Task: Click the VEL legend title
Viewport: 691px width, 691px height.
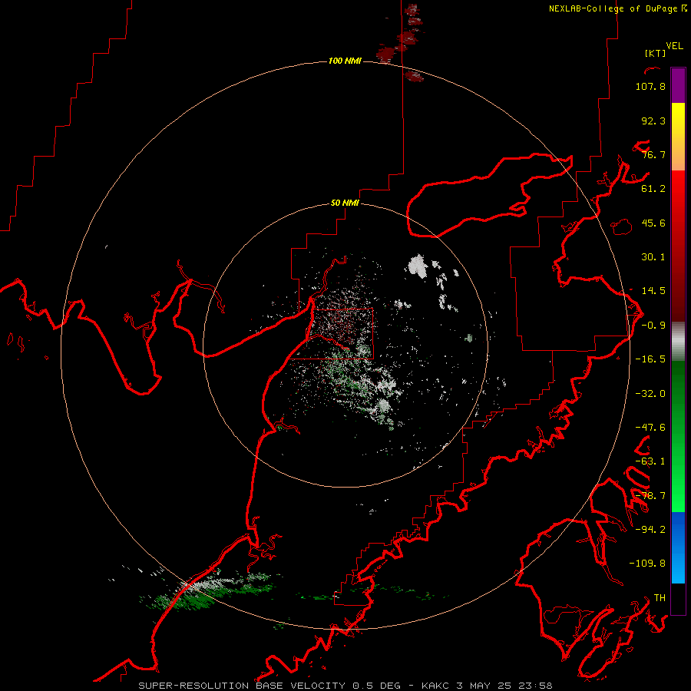Action: point(674,46)
